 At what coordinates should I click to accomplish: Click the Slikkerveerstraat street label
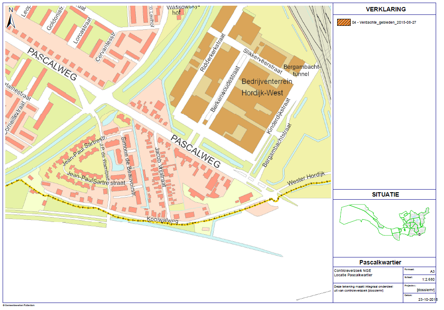[x=262, y=61]
